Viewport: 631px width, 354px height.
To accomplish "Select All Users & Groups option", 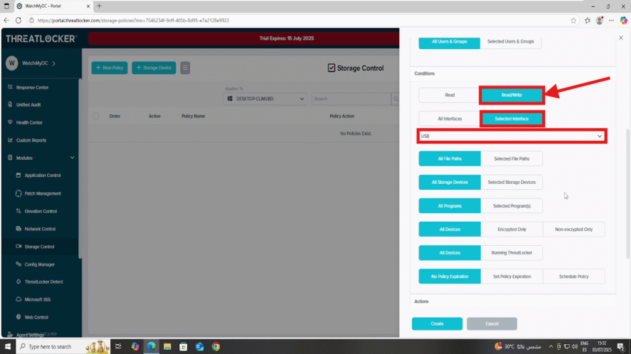I will [x=449, y=42].
